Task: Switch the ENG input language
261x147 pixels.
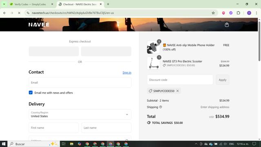Action: tap(231, 144)
